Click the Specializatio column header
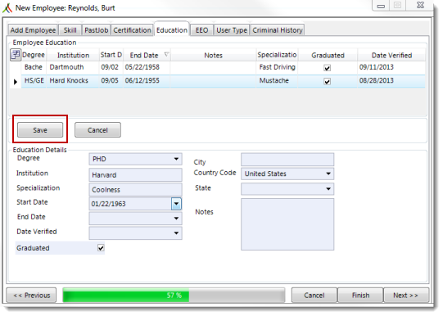Screen dimensions: 443x316 277,55
